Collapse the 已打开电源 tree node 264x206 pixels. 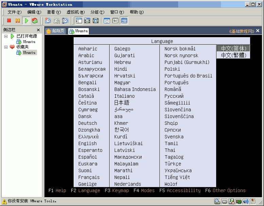[6, 36]
